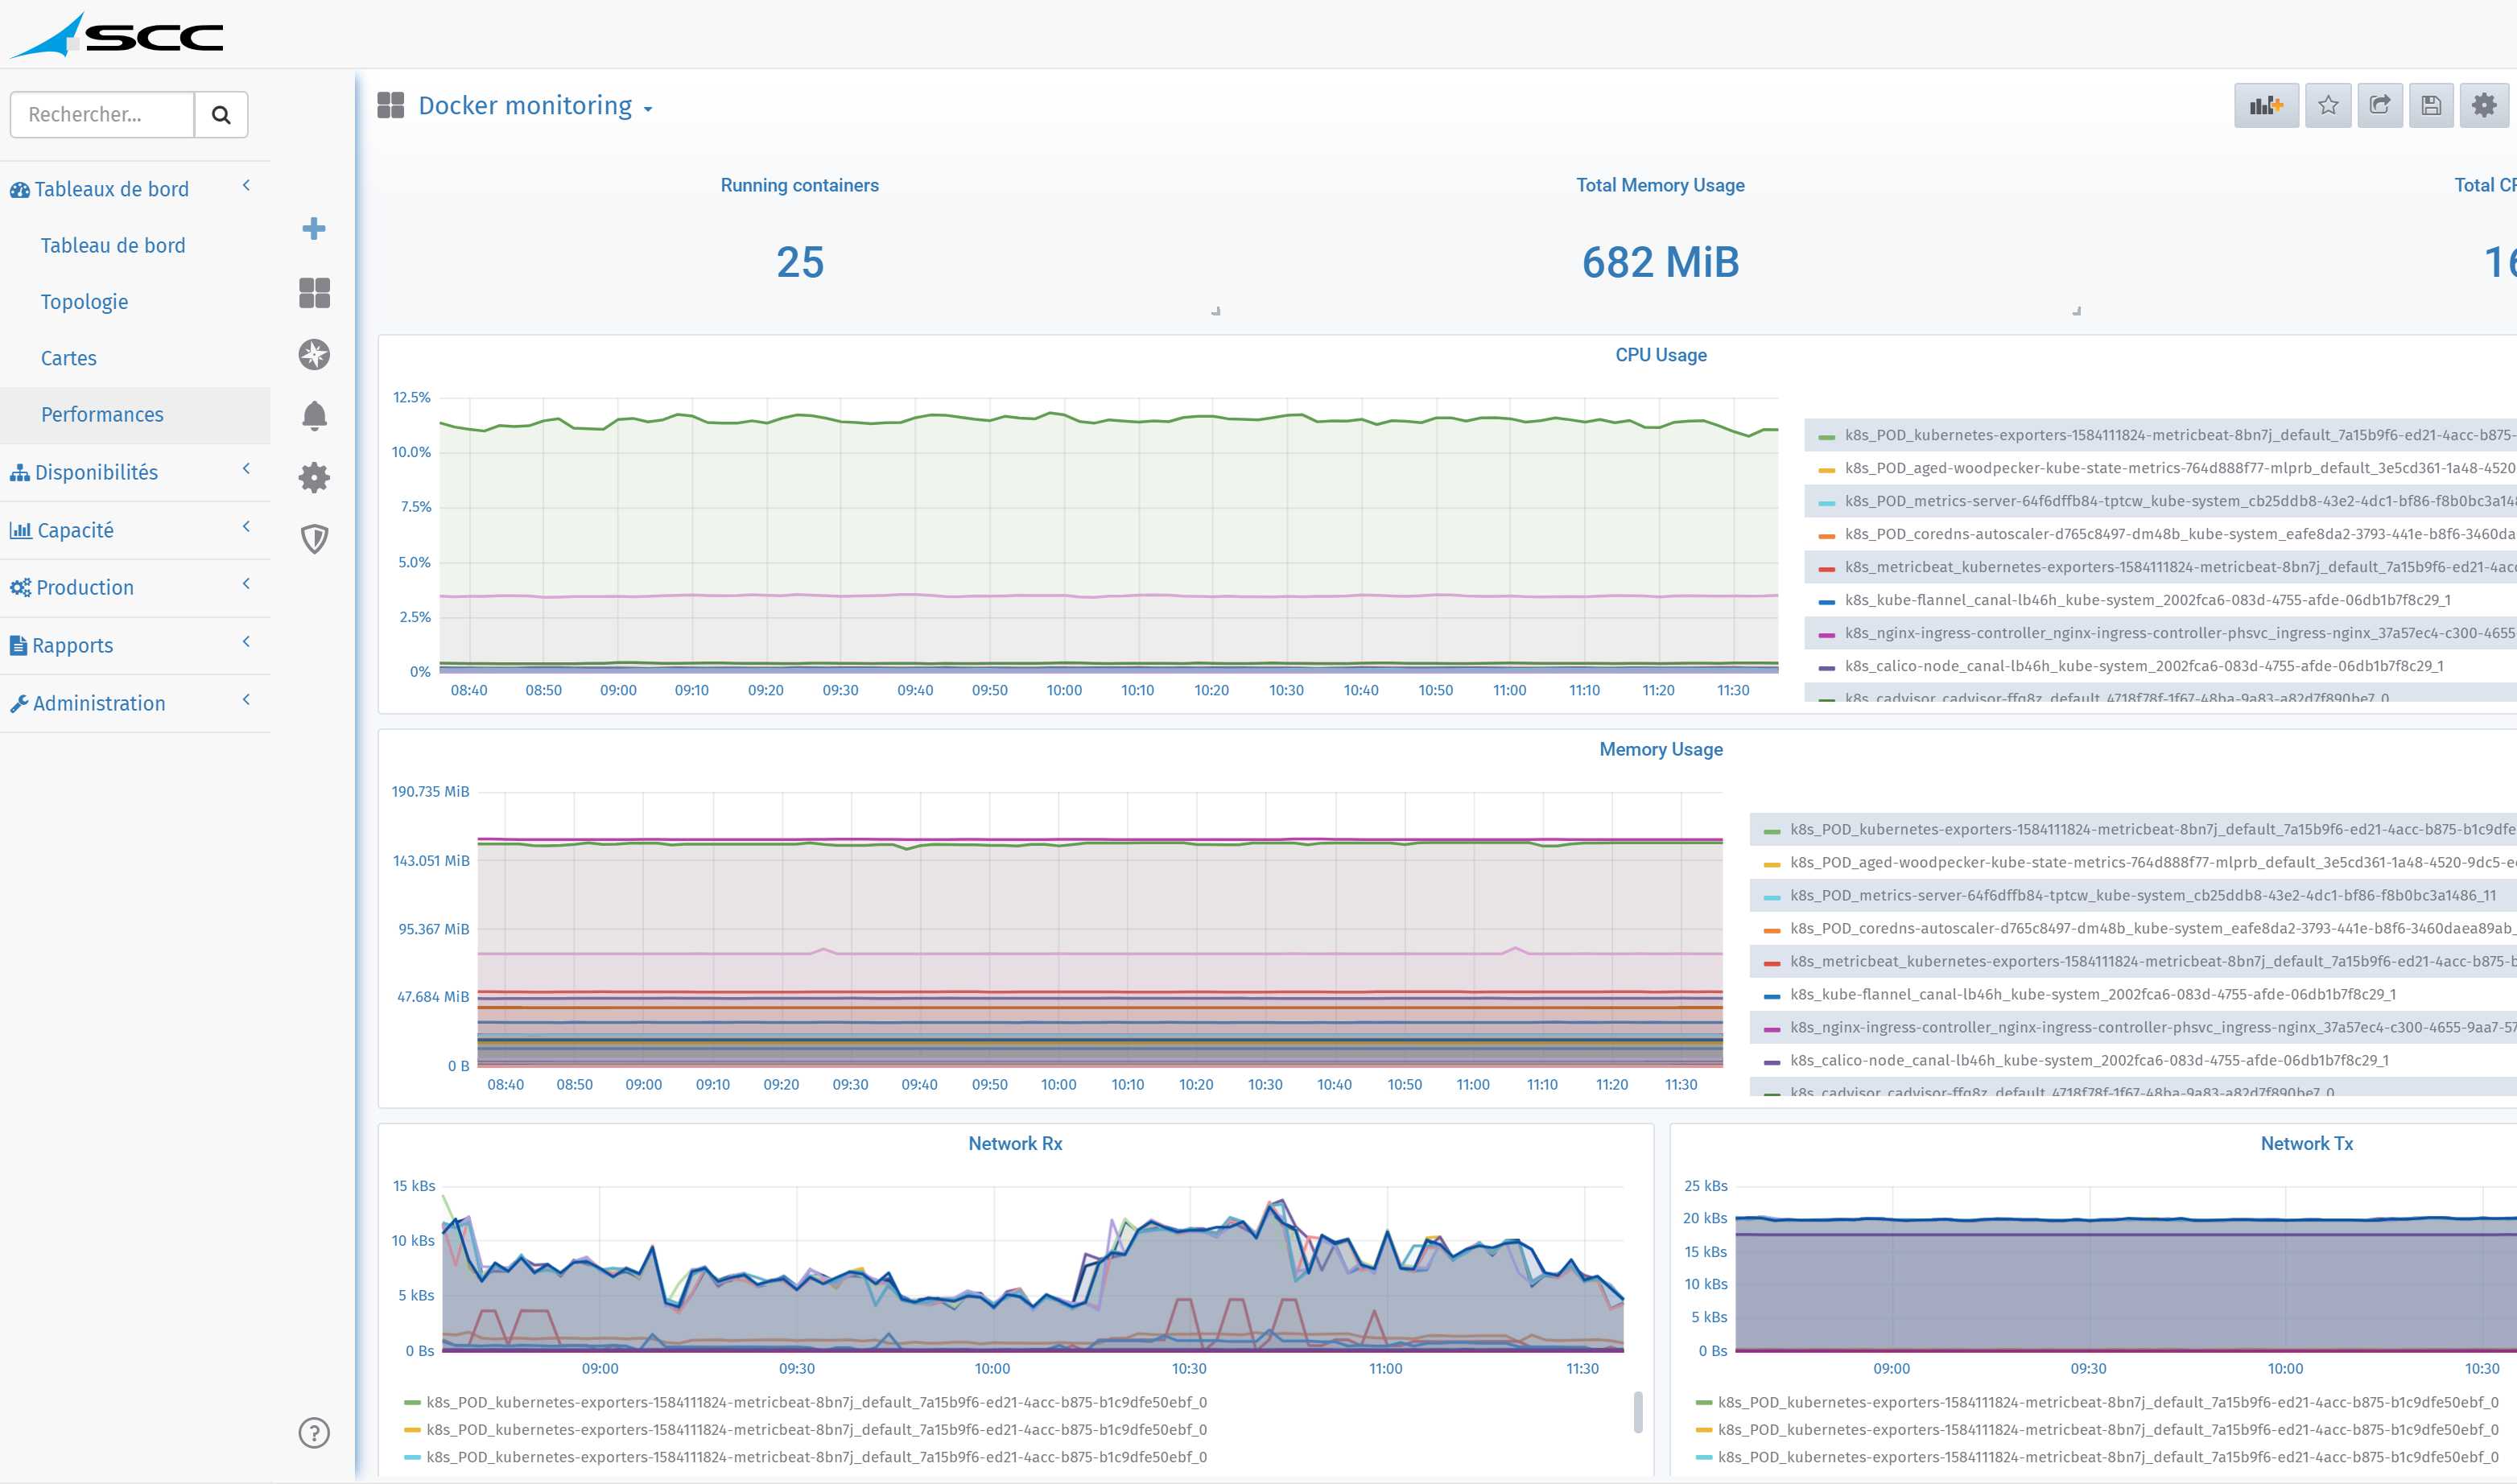
Task: Click Network Rx legend scrollbar
Action: click(1637, 1412)
